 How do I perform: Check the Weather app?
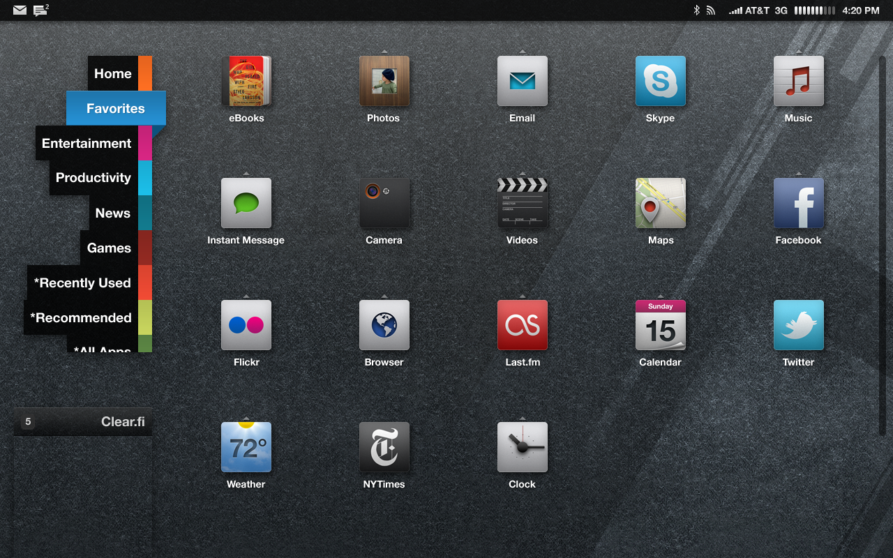pyautogui.click(x=246, y=447)
